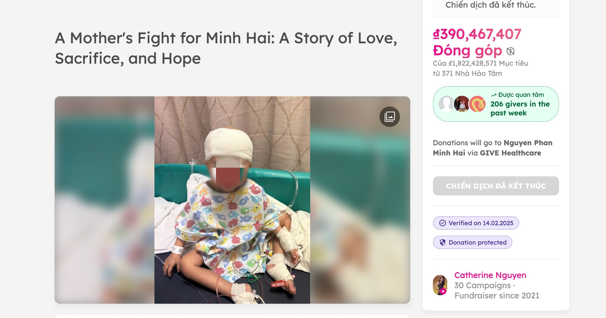The height and width of the screenshot is (318, 606).
Task: Click the shield icon for Donation protected
Action: [x=442, y=242]
